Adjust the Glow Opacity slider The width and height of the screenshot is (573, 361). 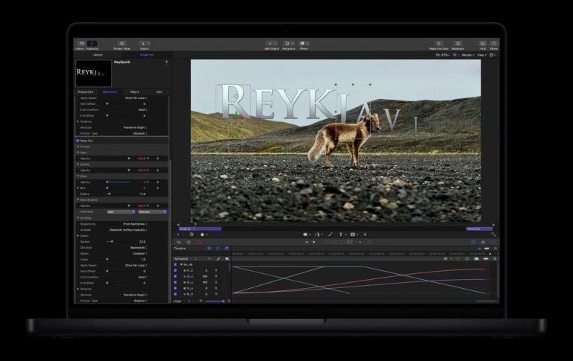[118, 182]
